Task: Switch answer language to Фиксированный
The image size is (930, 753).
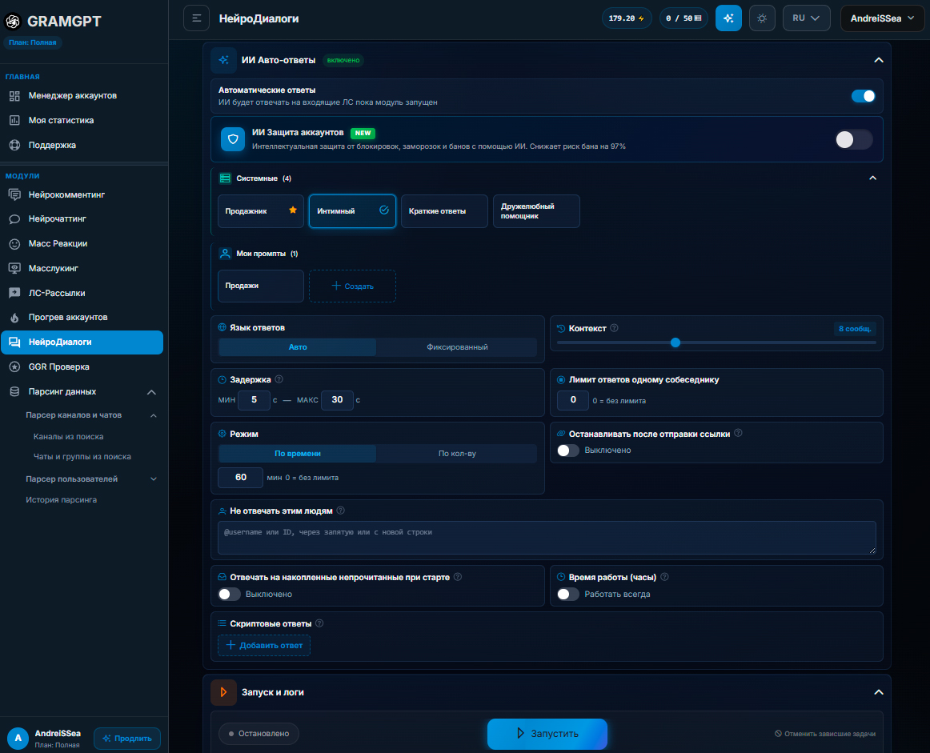Action: 457,346
